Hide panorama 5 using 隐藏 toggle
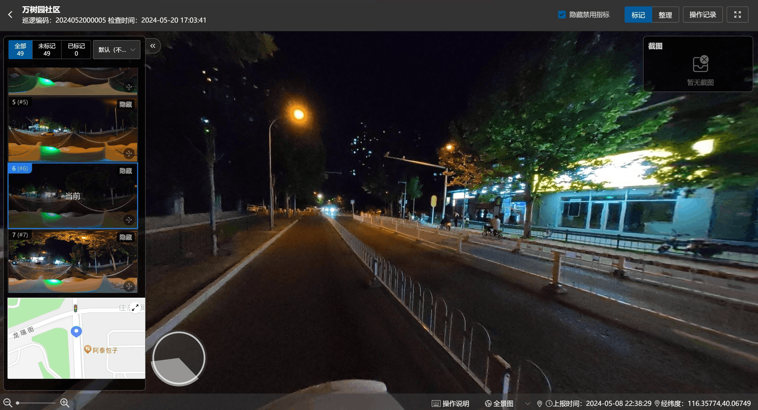 tap(125, 105)
